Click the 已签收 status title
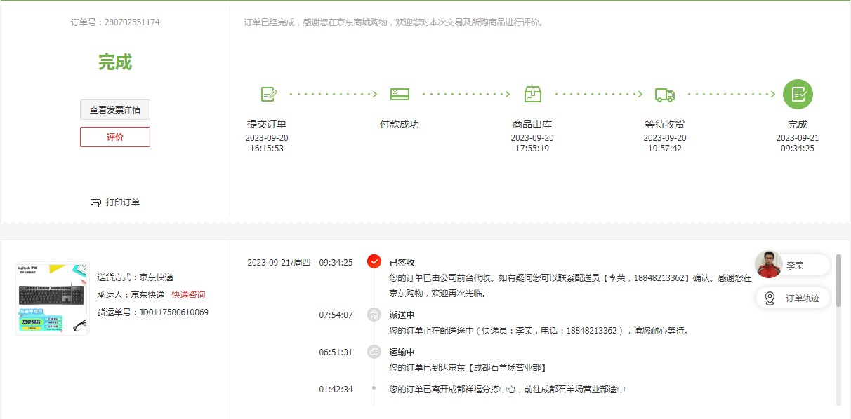This screenshot has height=419, width=851. click(402, 263)
